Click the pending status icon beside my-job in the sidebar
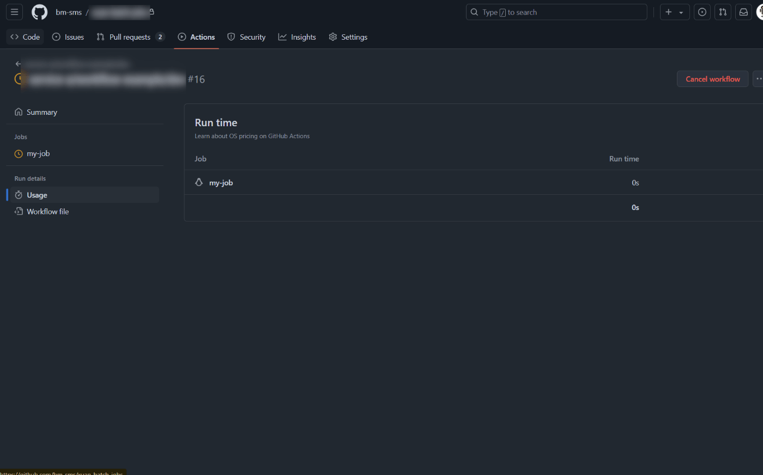Viewport: 763px width, 475px height. pyautogui.click(x=19, y=154)
